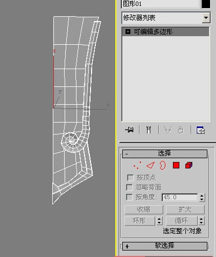216x257 pixels.
Task: Enable 忽略背面 checkbox
Action: point(129,187)
